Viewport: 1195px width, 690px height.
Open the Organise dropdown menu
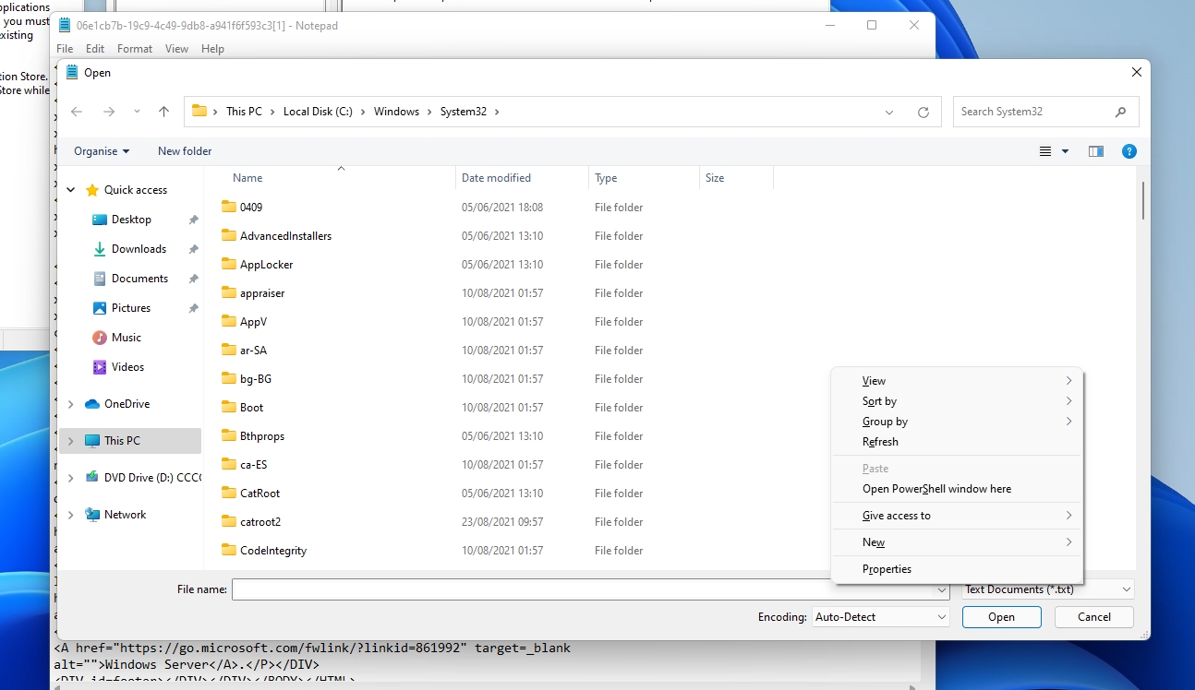click(102, 151)
